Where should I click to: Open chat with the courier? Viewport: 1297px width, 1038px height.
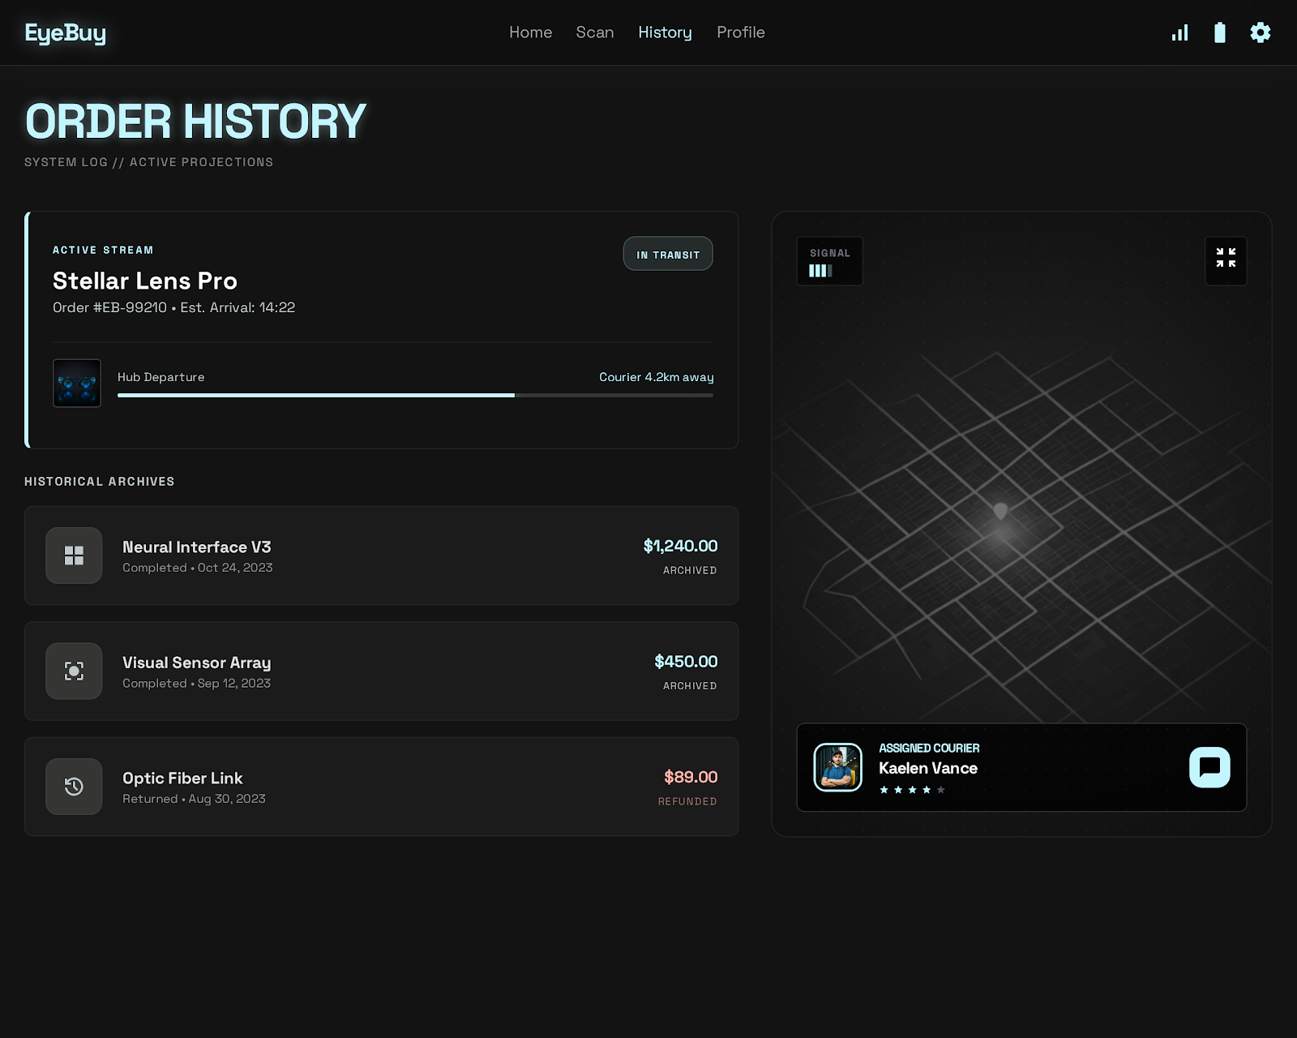pyautogui.click(x=1209, y=767)
